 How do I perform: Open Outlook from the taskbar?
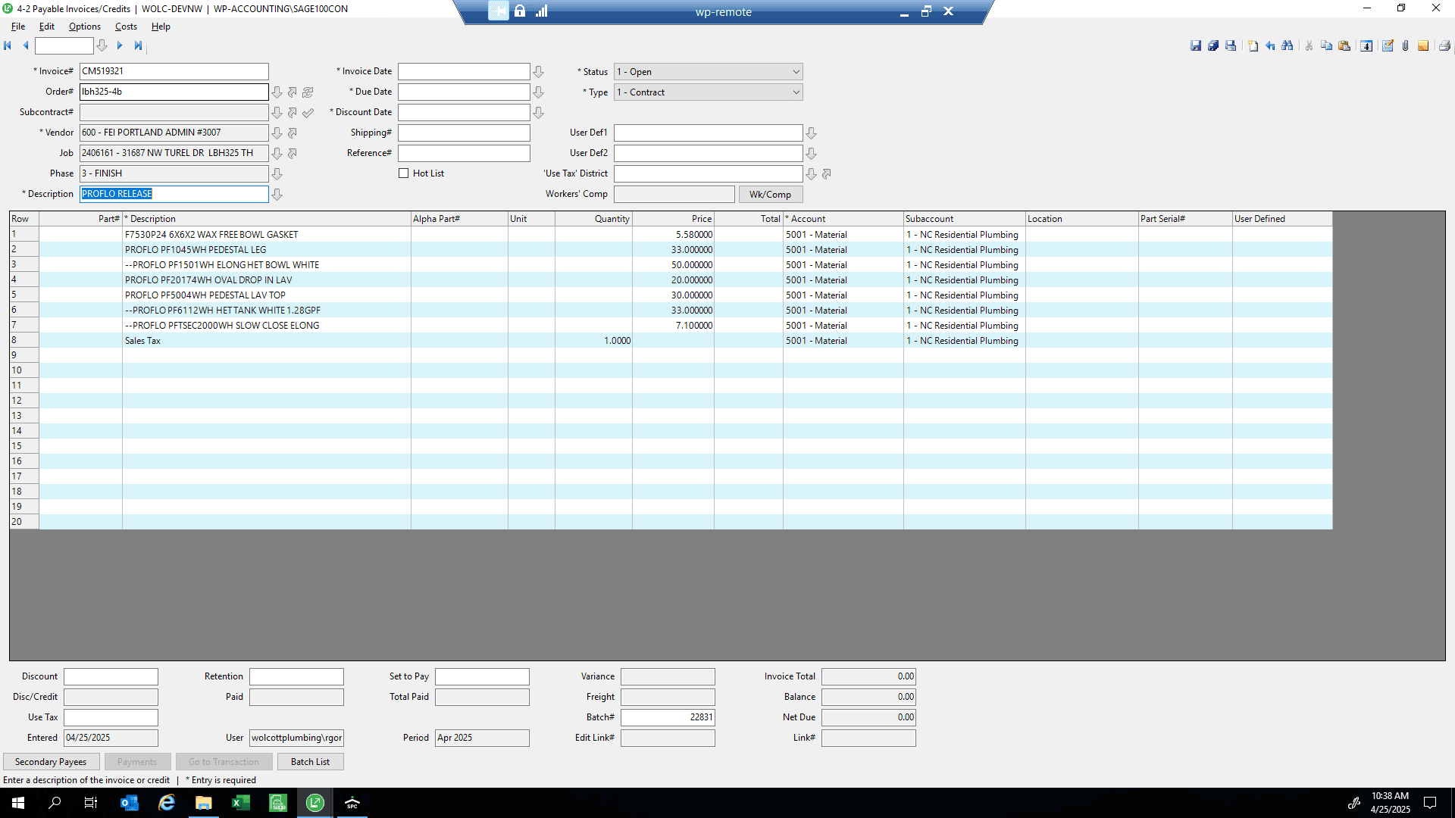point(130,803)
